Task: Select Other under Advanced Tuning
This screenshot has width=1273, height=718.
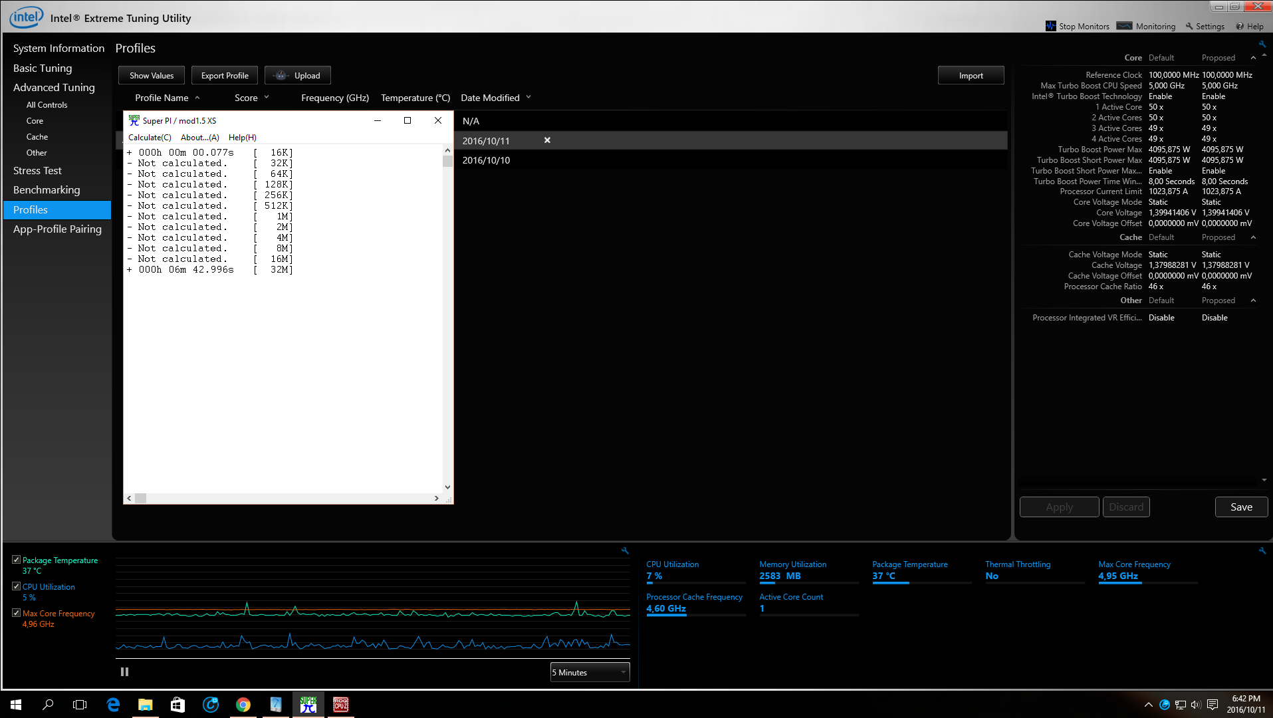Action: (x=37, y=153)
